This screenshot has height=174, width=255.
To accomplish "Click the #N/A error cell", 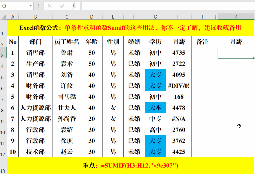I will point(179,119).
